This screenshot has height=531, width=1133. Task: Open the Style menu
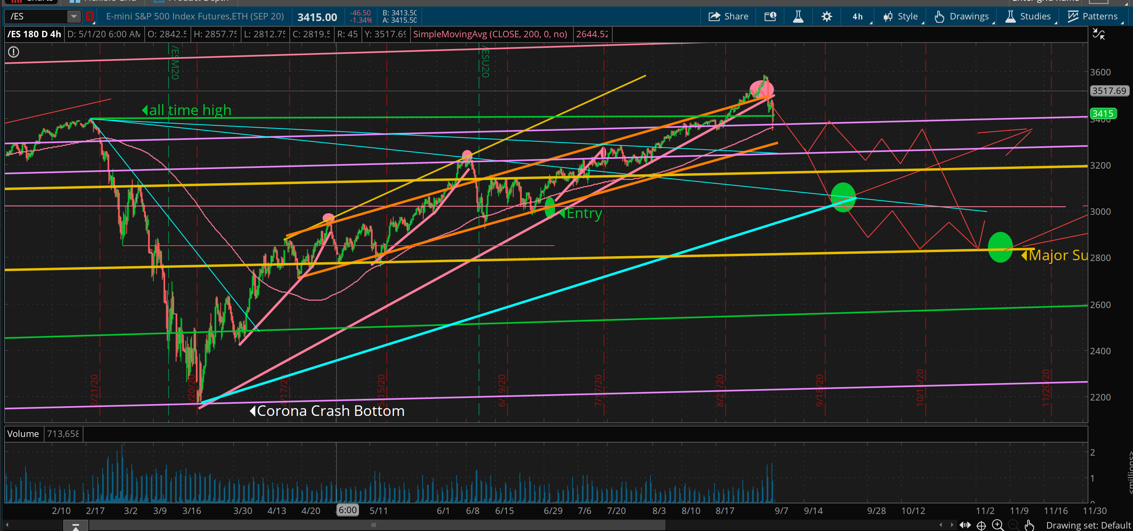(x=901, y=16)
